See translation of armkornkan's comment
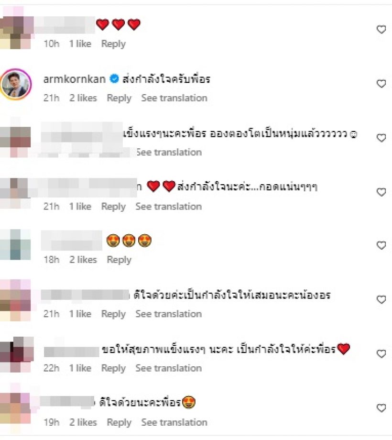The width and height of the screenshot is (392, 440). 174,98
